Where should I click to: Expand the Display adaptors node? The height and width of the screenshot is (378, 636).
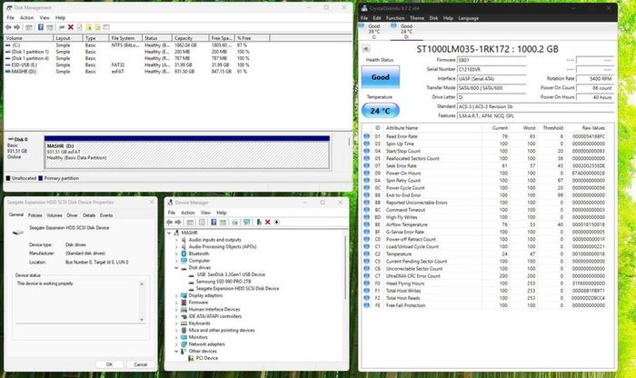[x=176, y=295]
